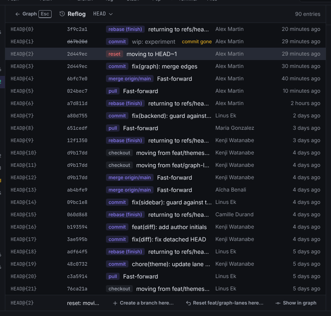The image size is (331, 316).
Task: Click hash 48c0732
Action: click(x=77, y=264)
